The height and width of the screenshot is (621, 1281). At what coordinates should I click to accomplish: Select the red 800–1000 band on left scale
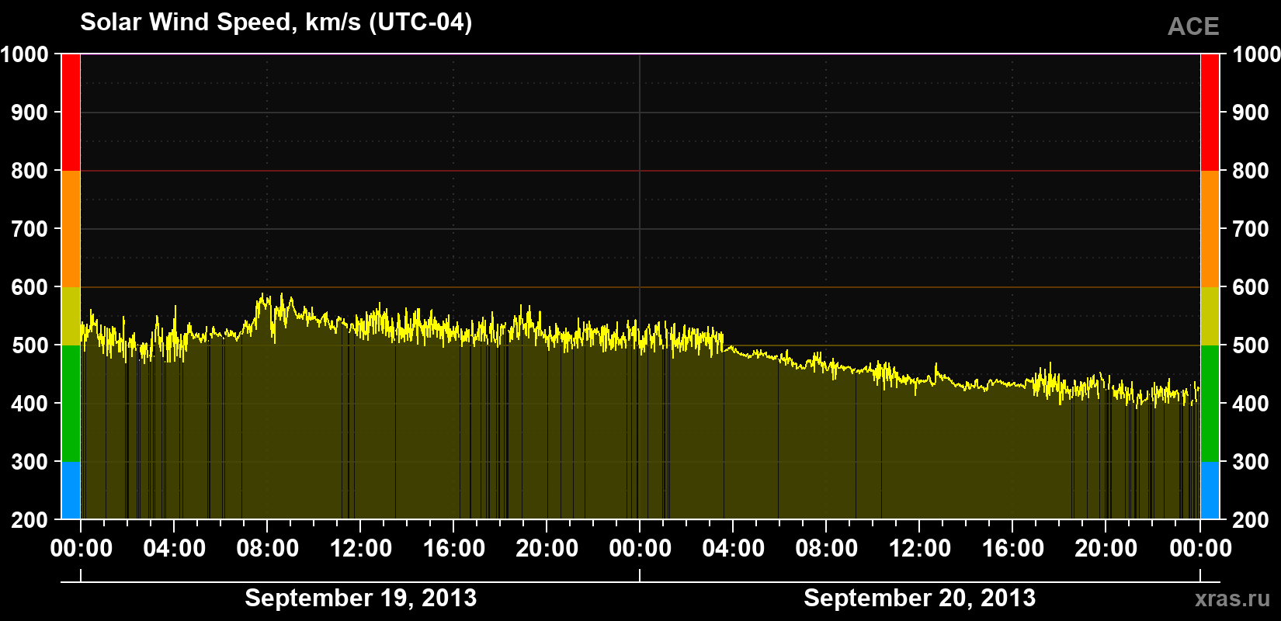click(71, 113)
